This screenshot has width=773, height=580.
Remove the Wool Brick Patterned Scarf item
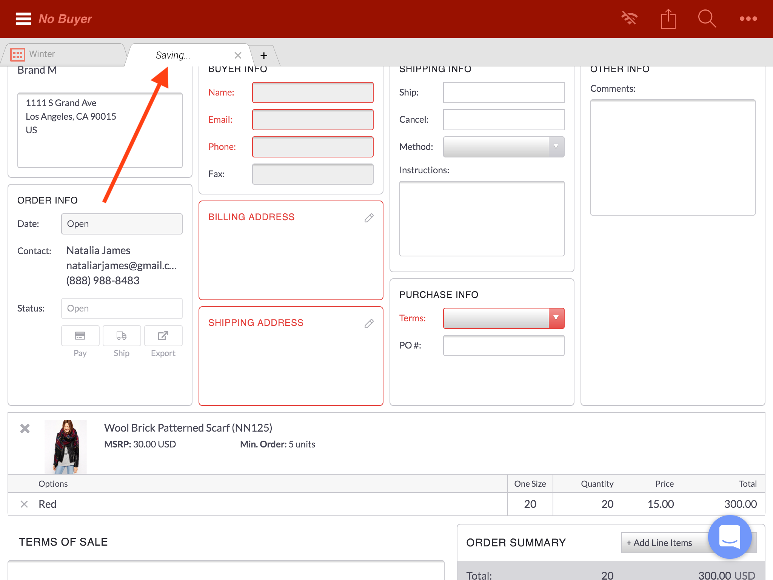[x=25, y=428]
